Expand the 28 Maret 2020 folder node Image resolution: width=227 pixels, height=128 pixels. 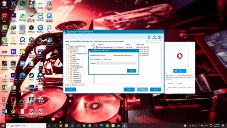(x=69, y=76)
